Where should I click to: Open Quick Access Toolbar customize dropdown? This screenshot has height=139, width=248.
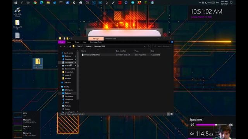pos(70,39)
